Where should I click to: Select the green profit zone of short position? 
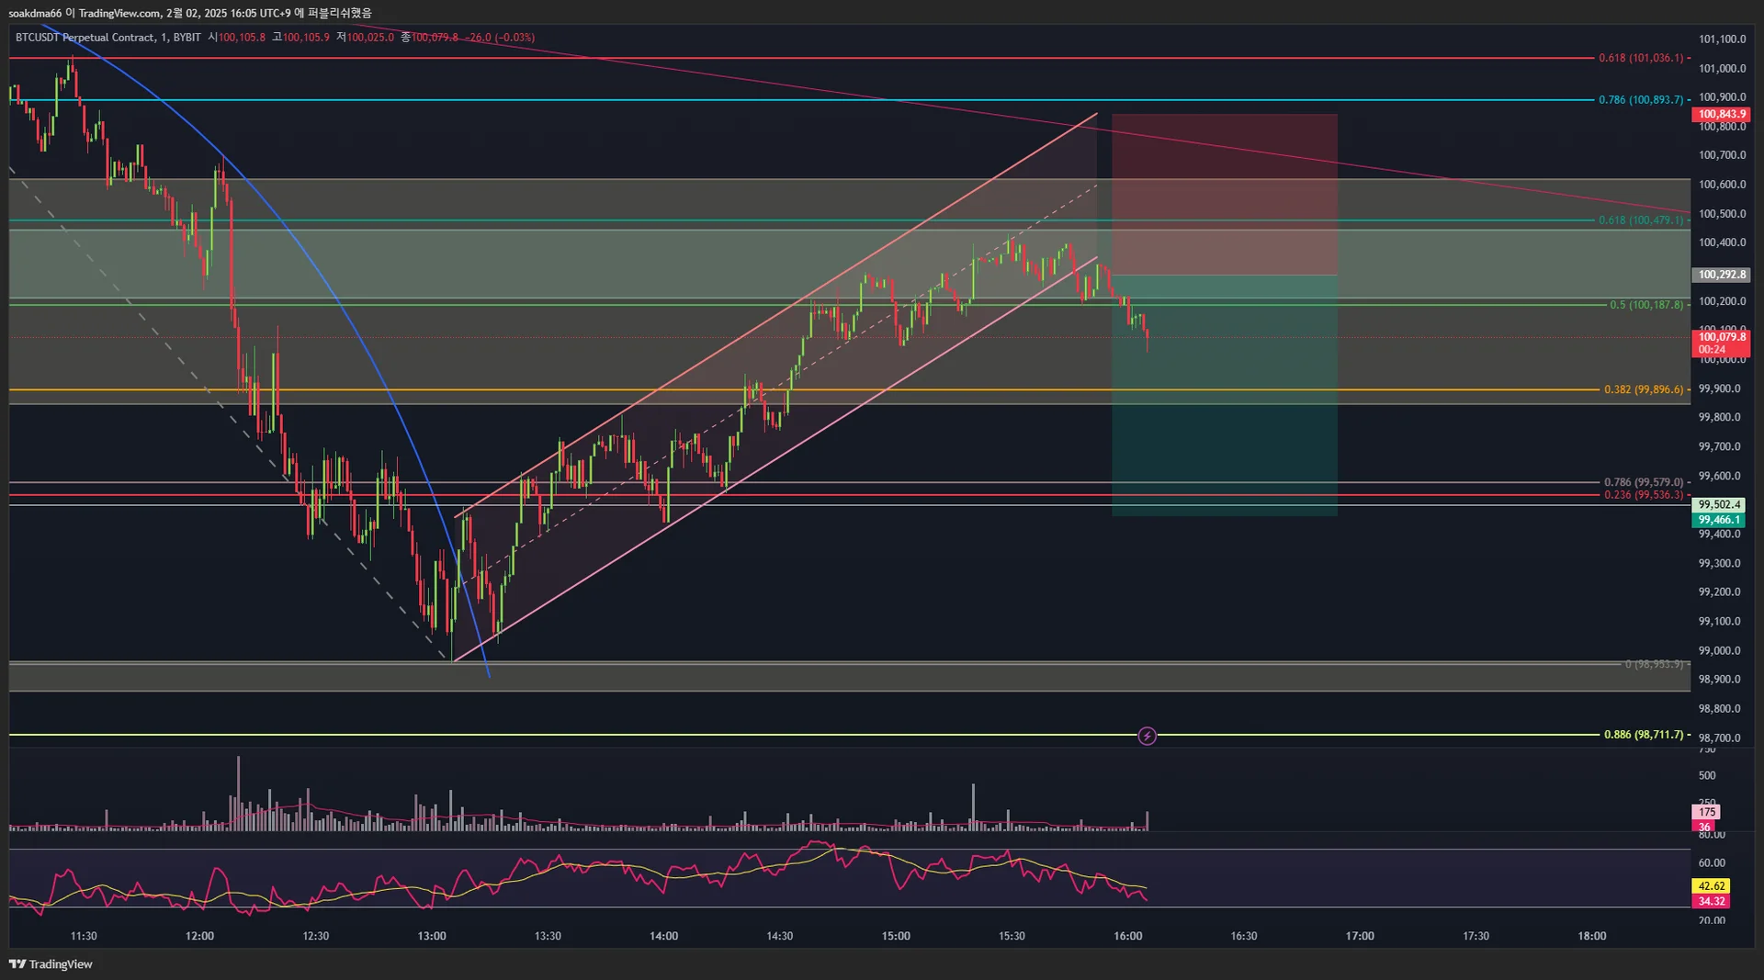(x=1224, y=396)
